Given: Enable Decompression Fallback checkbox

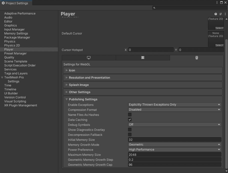Looking at the screenshot, I should pyautogui.click(x=130, y=135).
